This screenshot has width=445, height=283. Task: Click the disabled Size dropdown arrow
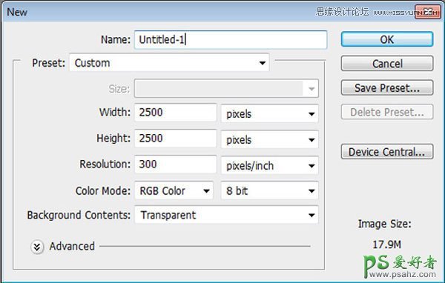(x=311, y=89)
